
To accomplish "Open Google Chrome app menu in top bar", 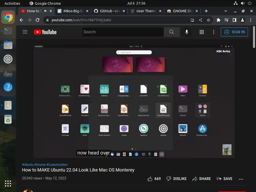I will coord(45,3).
